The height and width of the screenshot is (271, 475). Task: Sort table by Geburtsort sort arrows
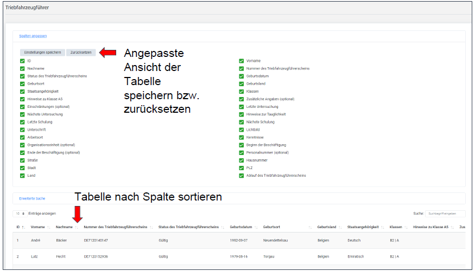coord(310,227)
